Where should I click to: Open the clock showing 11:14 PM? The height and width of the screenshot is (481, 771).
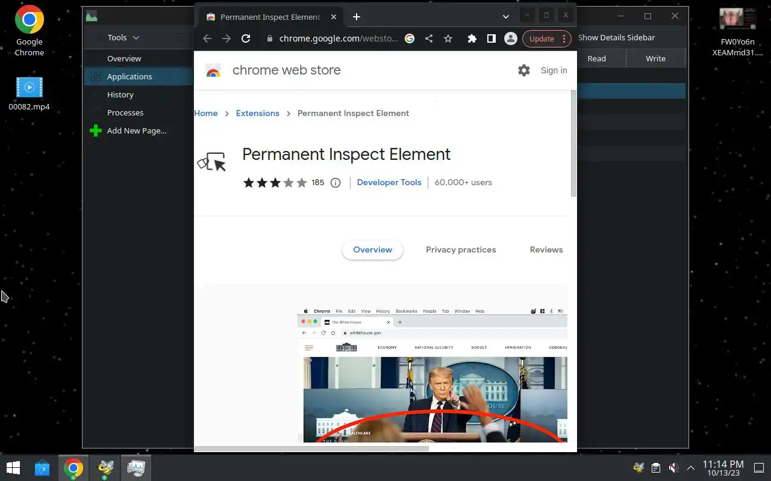click(x=723, y=468)
